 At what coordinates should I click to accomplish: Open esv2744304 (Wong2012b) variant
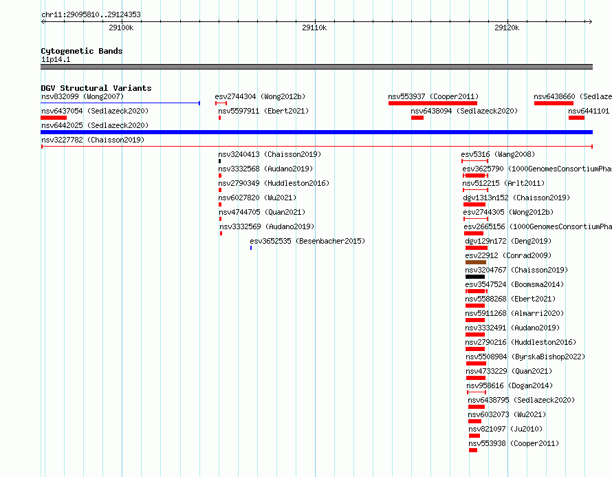coord(260,96)
